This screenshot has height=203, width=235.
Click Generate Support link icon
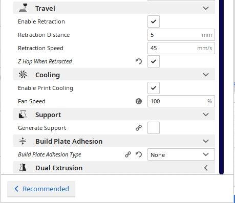pyautogui.click(x=139, y=128)
